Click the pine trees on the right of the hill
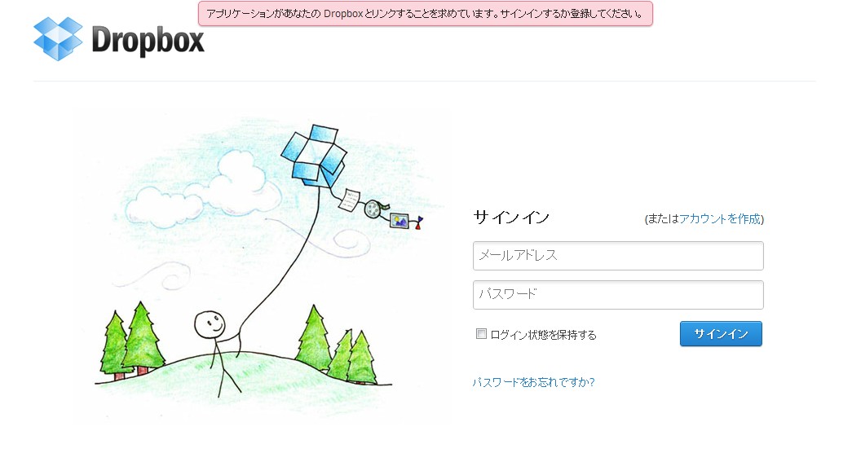Image resolution: width=852 pixels, height=453 pixels. coord(337,346)
